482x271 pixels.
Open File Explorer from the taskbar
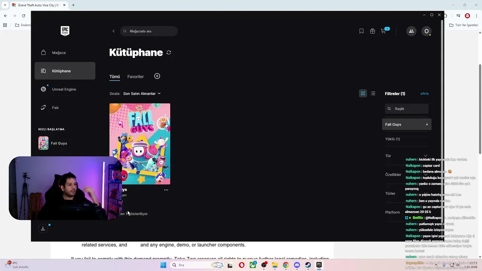[275, 265]
